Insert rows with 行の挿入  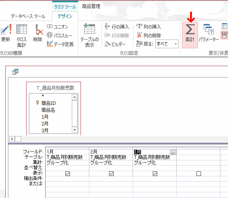(x=117, y=27)
